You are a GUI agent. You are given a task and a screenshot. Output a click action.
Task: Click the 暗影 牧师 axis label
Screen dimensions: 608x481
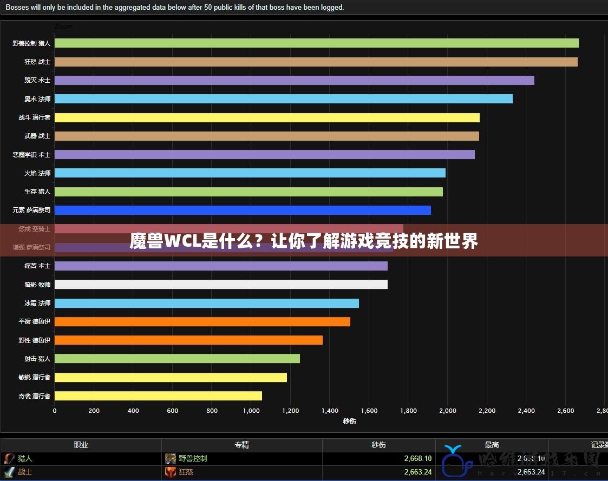pyautogui.click(x=37, y=285)
